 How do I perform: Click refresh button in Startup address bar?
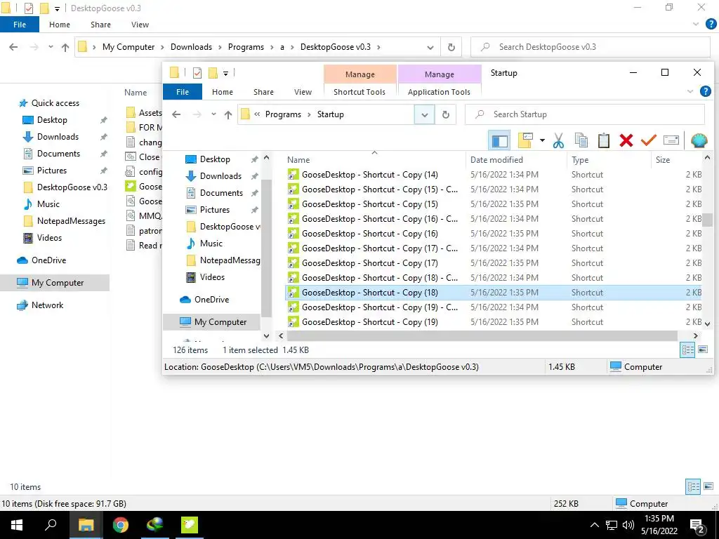[x=446, y=114]
